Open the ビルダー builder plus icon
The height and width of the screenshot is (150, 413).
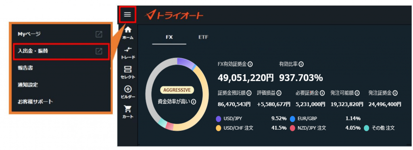coord(128,92)
